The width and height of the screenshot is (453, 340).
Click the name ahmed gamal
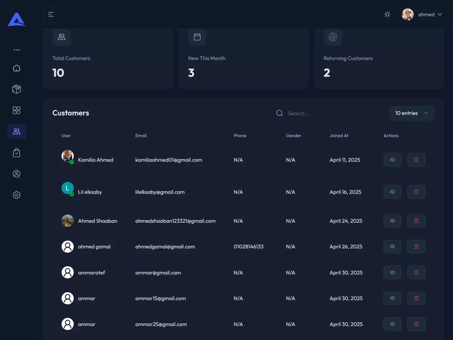pyautogui.click(x=94, y=247)
